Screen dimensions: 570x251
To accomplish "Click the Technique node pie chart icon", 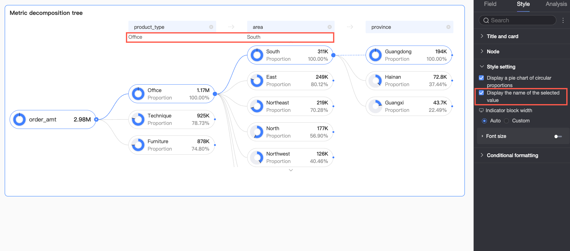I will click(138, 119).
